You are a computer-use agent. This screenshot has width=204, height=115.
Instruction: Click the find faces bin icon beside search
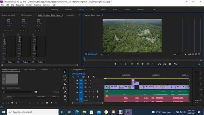36,92
